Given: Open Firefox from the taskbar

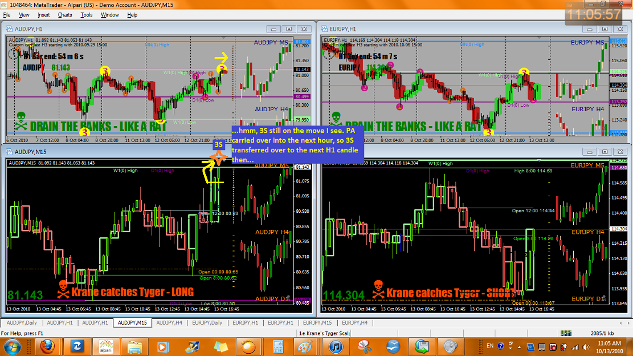Looking at the screenshot, I should coord(47,347).
